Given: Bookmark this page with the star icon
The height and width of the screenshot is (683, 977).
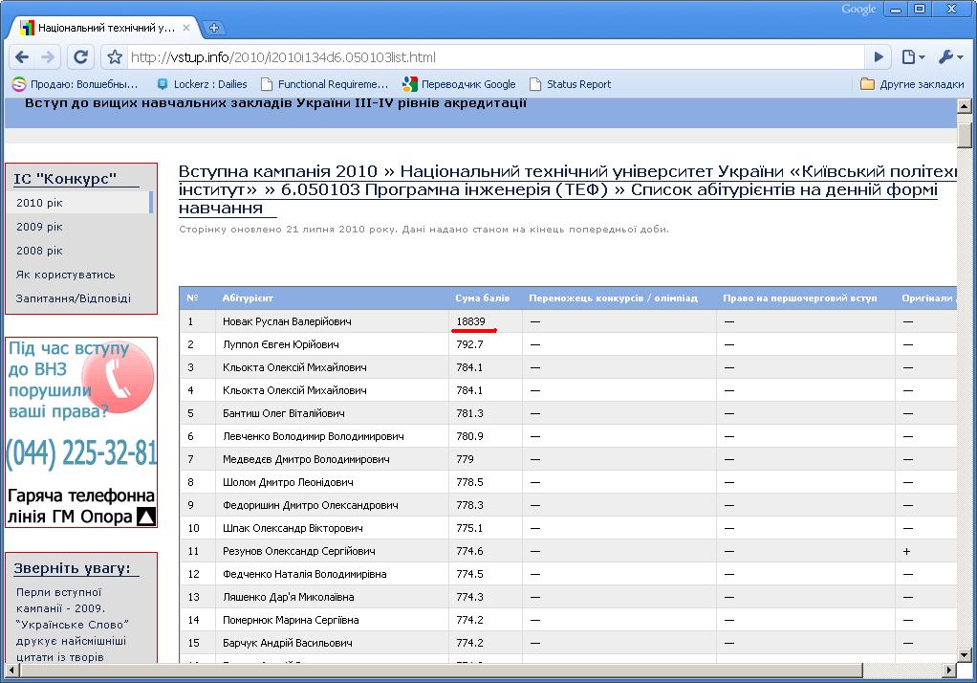Looking at the screenshot, I should 115,57.
